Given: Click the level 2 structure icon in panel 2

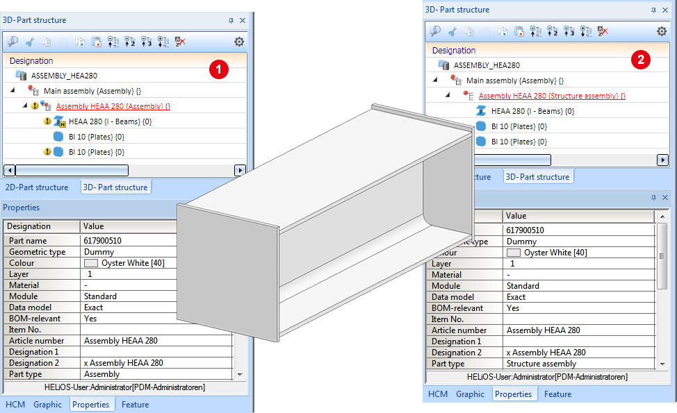Looking at the screenshot, I should point(553,31).
